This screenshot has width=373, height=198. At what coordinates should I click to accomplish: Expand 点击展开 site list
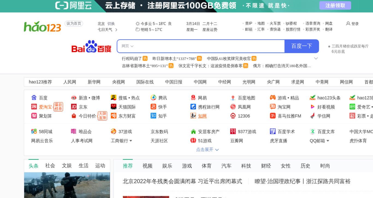(208, 150)
